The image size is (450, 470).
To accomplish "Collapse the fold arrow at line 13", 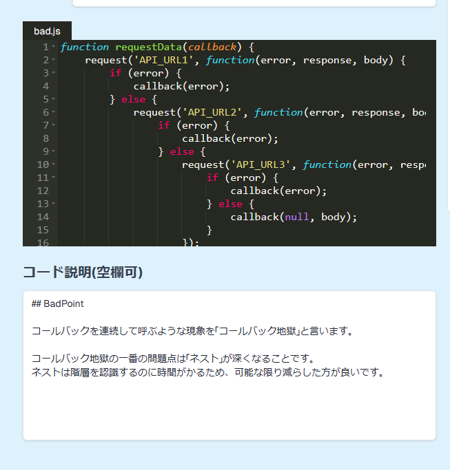I will coord(54,204).
